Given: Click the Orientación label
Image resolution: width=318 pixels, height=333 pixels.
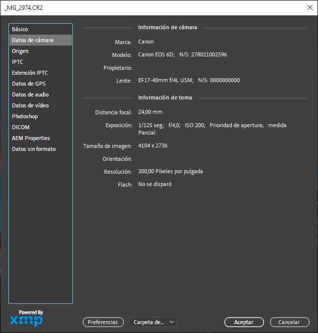Looking at the screenshot, I should tap(117, 159).
